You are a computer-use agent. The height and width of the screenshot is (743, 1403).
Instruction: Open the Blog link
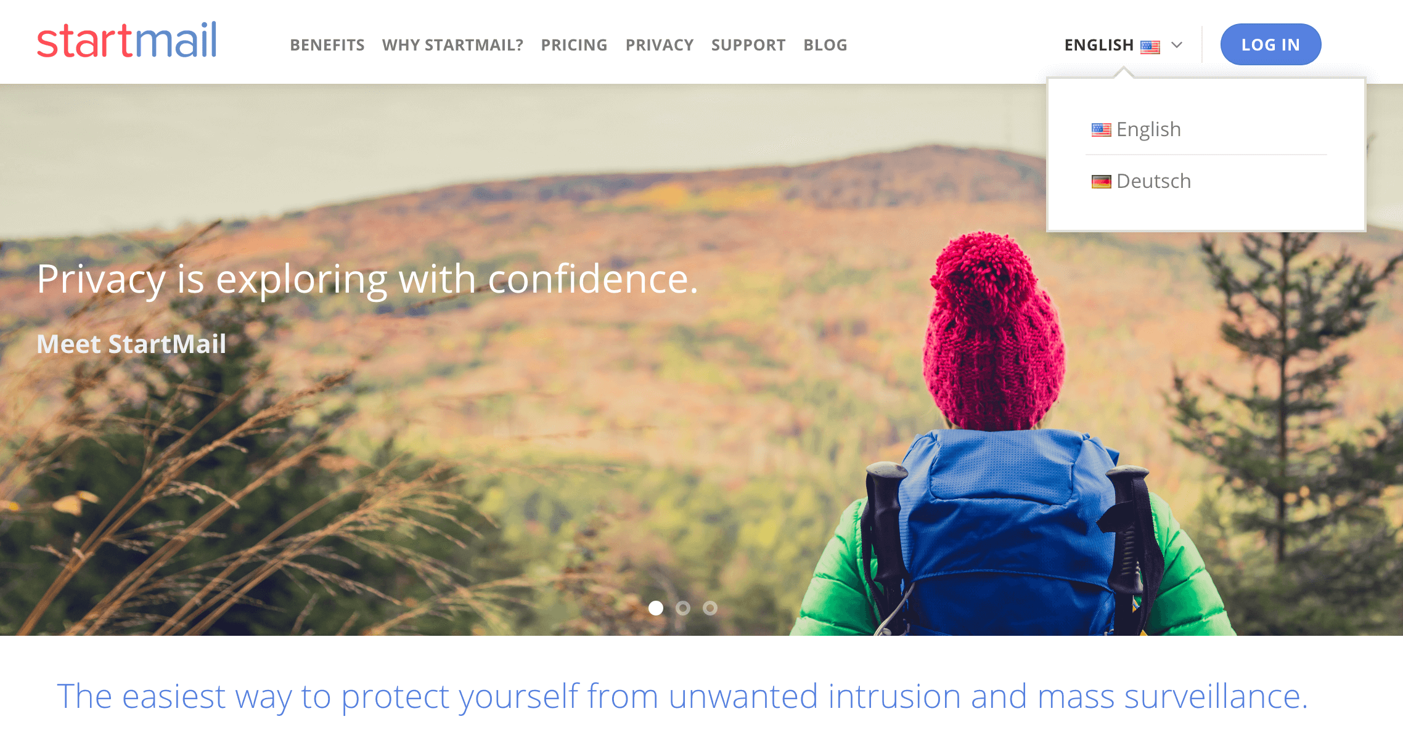pyautogui.click(x=825, y=45)
